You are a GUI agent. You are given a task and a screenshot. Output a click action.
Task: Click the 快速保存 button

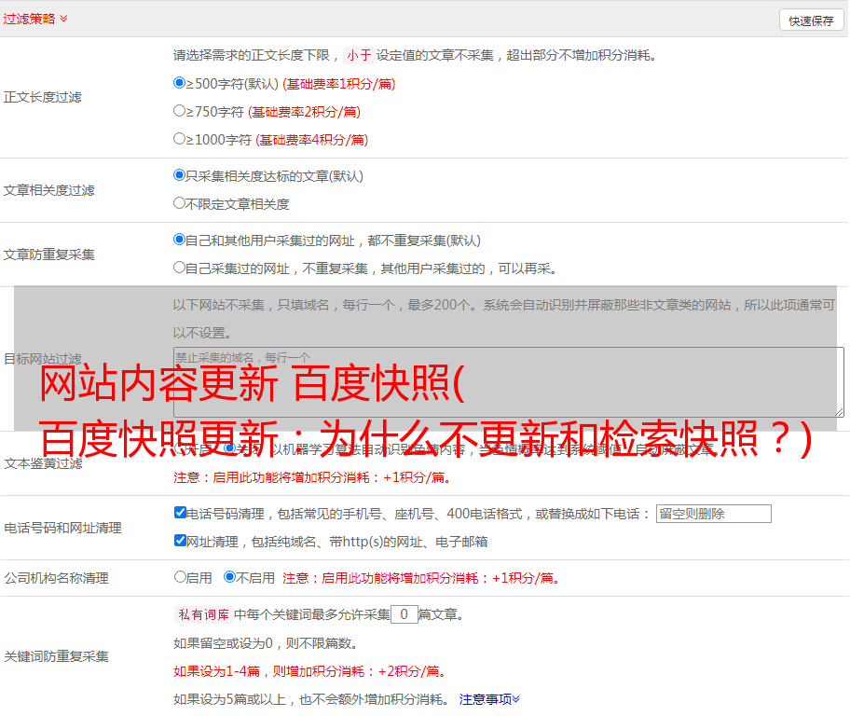[x=810, y=21]
